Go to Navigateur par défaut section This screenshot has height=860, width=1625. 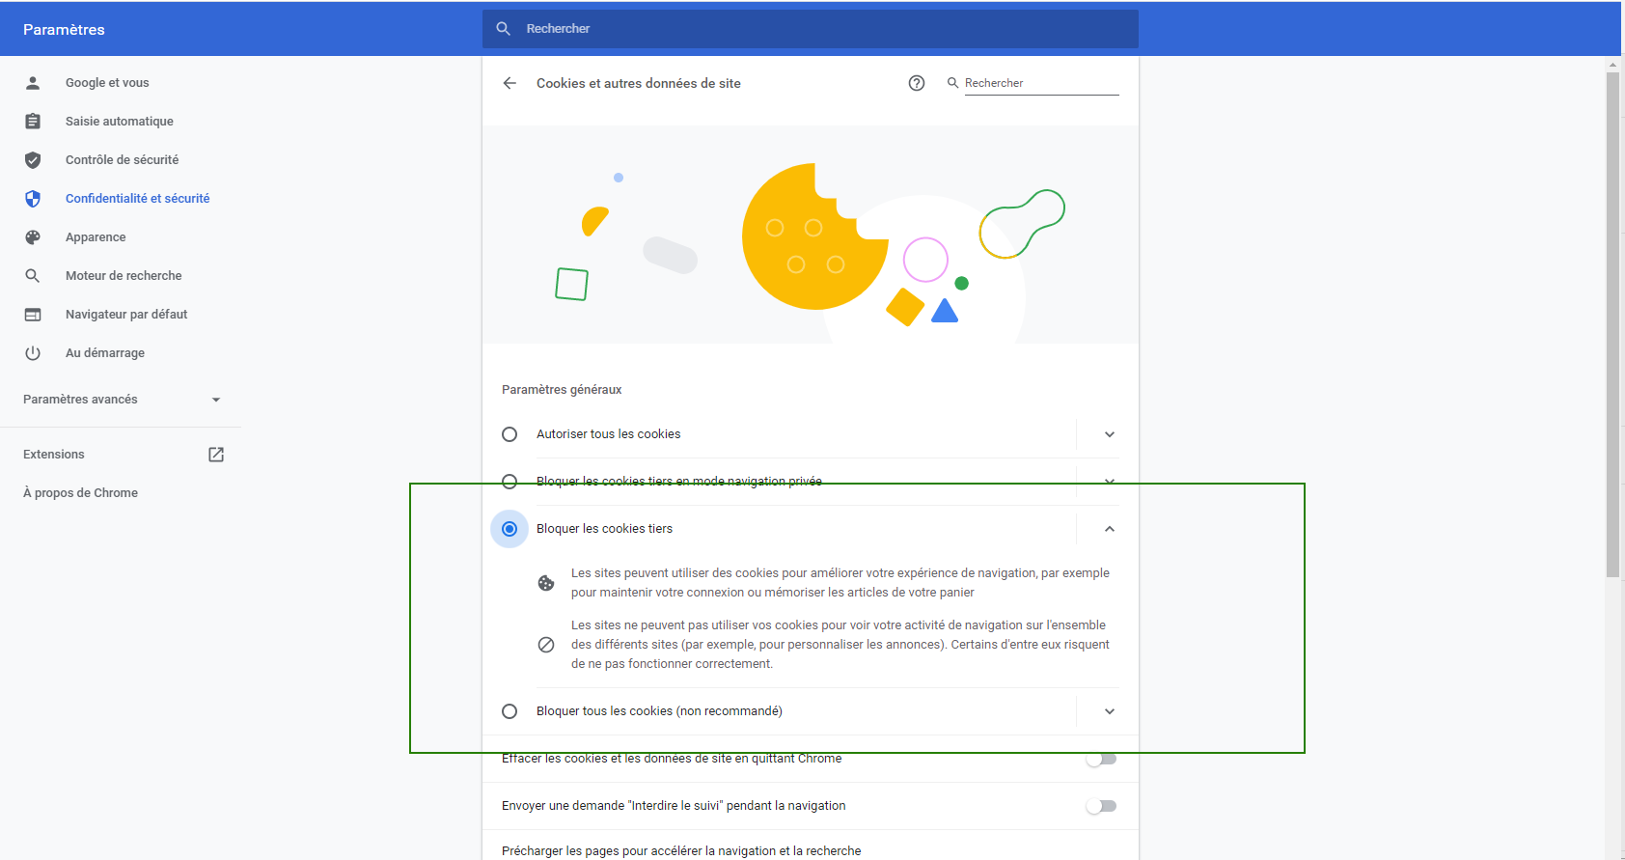126,315
